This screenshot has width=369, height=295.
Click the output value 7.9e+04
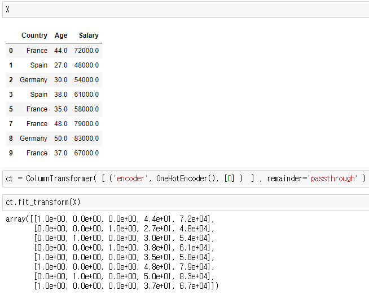193,267
